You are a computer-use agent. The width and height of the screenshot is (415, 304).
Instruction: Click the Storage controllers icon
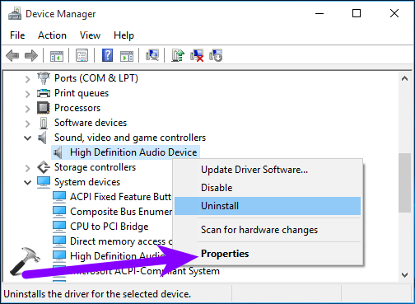pyautogui.click(x=44, y=167)
